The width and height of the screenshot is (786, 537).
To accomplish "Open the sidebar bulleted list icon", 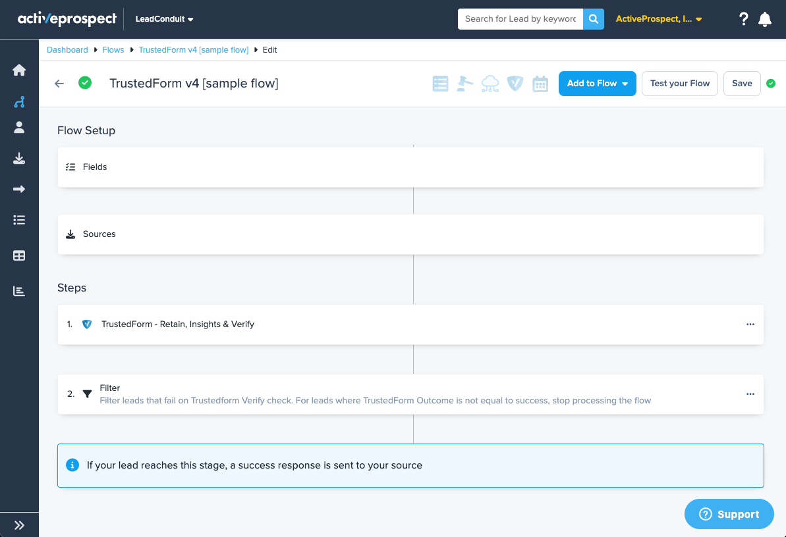I will point(19,220).
